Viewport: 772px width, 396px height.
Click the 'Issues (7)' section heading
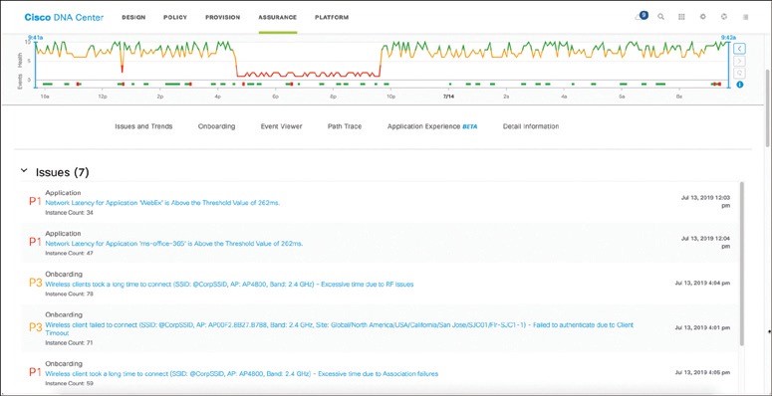(62, 172)
